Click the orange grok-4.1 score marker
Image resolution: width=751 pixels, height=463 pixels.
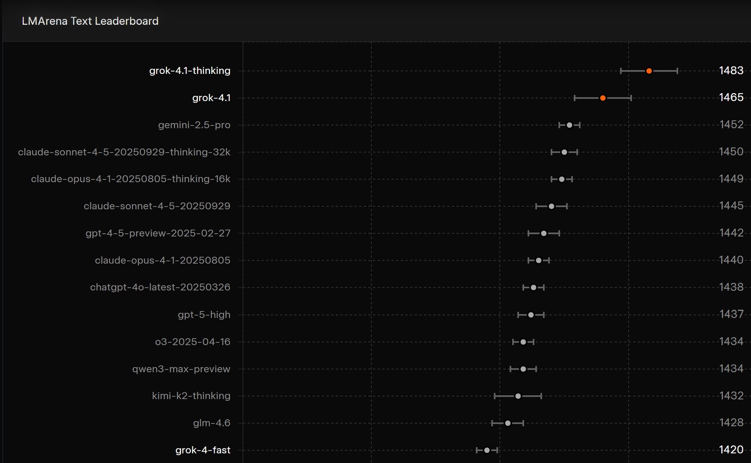tap(603, 98)
